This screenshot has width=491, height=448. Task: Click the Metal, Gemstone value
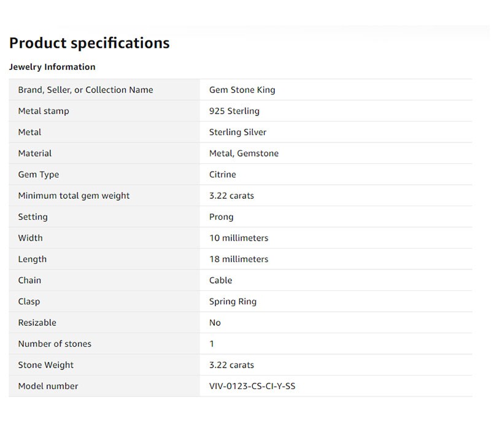coord(244,153)
